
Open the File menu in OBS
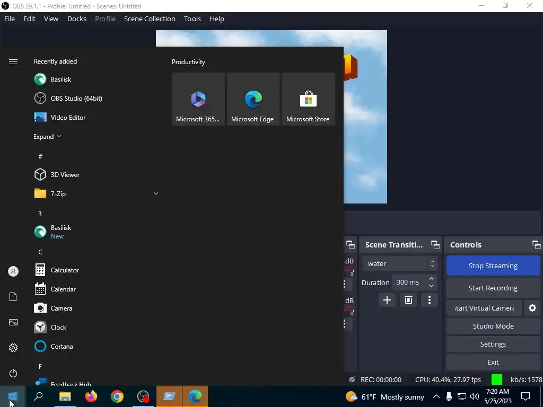pyautogui.click(x=10, y=19)
